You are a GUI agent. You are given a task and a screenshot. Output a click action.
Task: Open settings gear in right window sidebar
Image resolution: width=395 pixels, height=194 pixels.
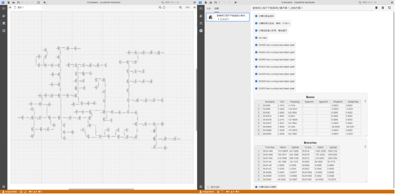201,186
